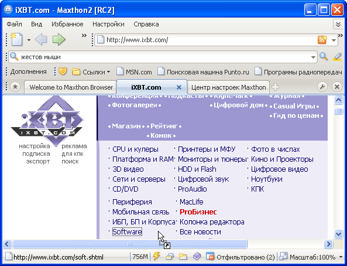Viewport: 347px width, 266px height.
Task: Click vertical scrollbar up arrow
Action: (338, 100)
